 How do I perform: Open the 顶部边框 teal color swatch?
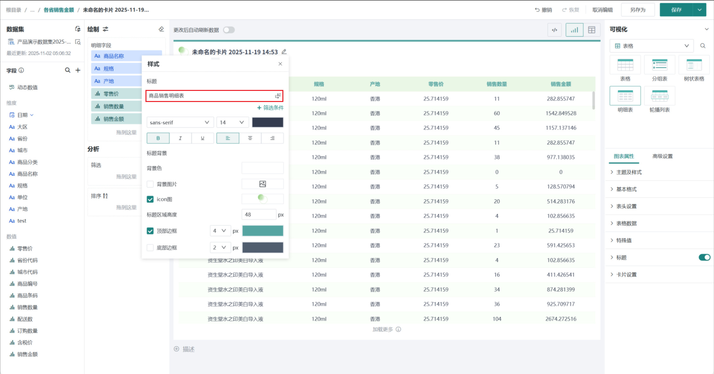tap(262, 231)
